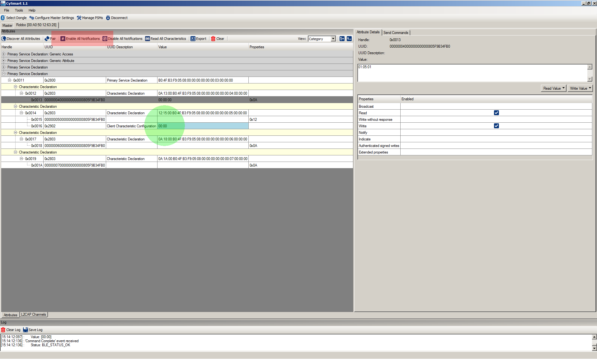Screen dimensions: 597x359
Task: Click the Clear Log trash icon
Action: point(3,330)
